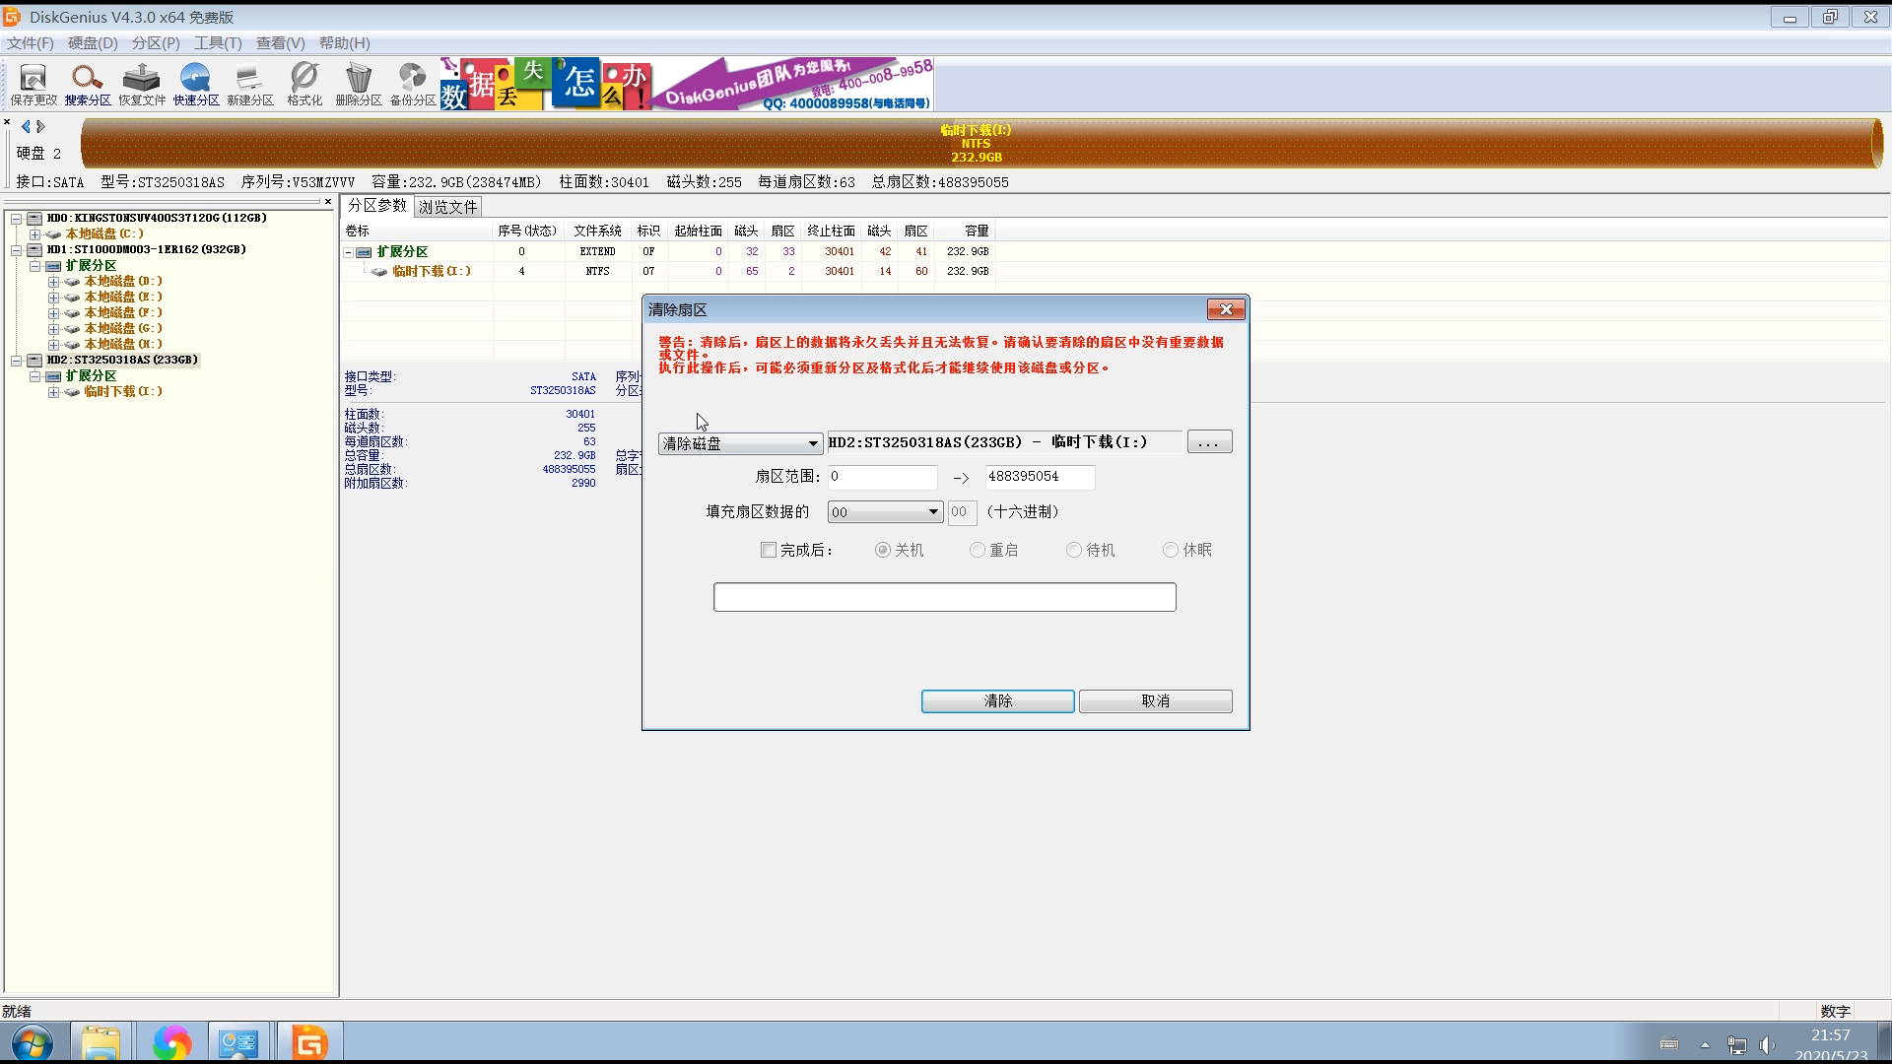Click the 备份分区 (Backup Partition) toolbar icon

point(413,84)
